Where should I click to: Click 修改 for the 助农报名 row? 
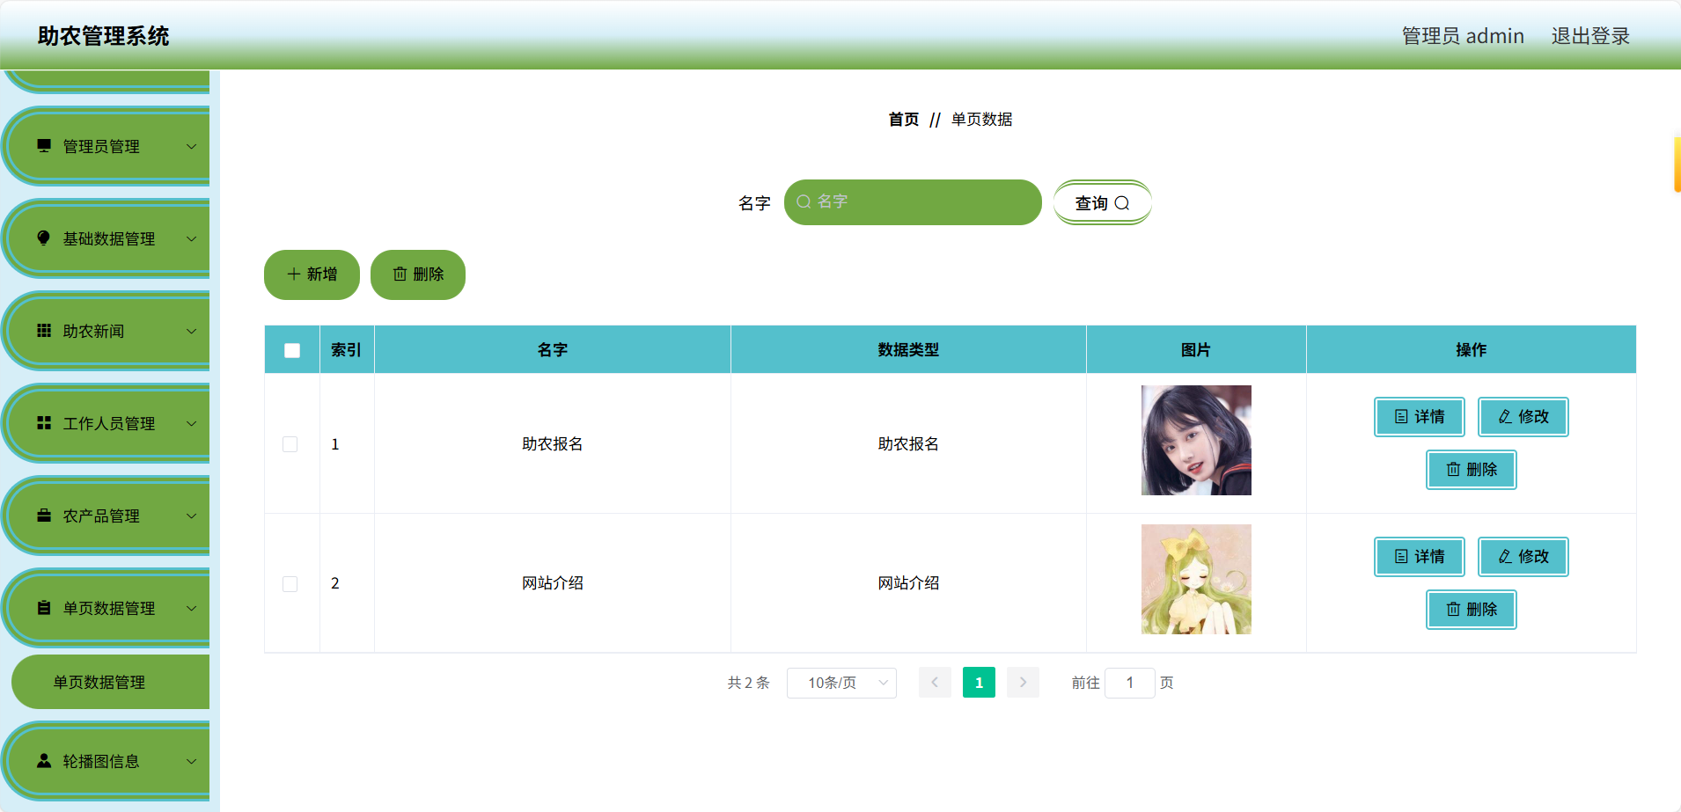point(1523,417)
